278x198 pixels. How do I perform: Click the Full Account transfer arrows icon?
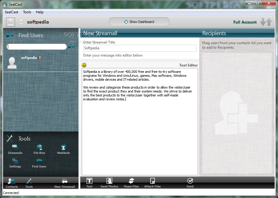(266, 22)
